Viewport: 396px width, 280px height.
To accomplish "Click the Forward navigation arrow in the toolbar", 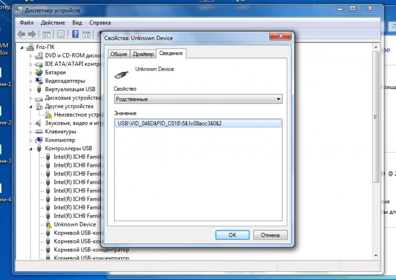I will (x=31, y=34).
